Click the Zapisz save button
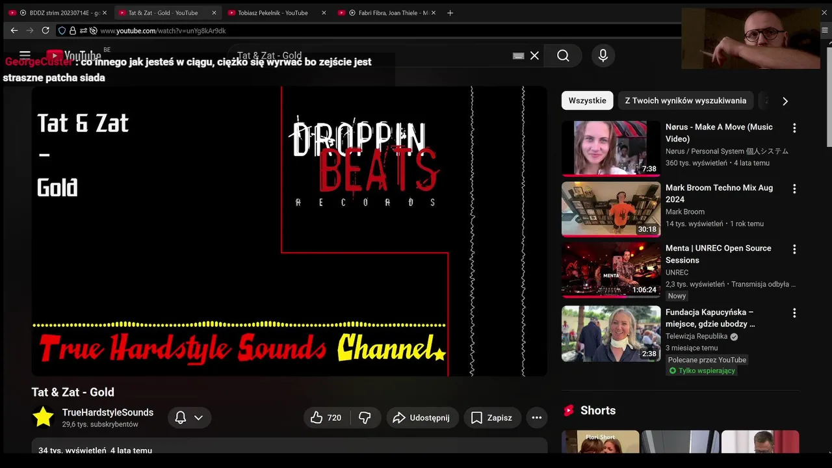Screen dimensions: 832x468 (x=491, y=418)
